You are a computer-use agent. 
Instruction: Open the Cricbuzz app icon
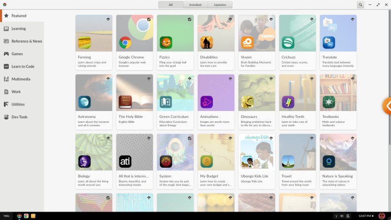point(288,42)
